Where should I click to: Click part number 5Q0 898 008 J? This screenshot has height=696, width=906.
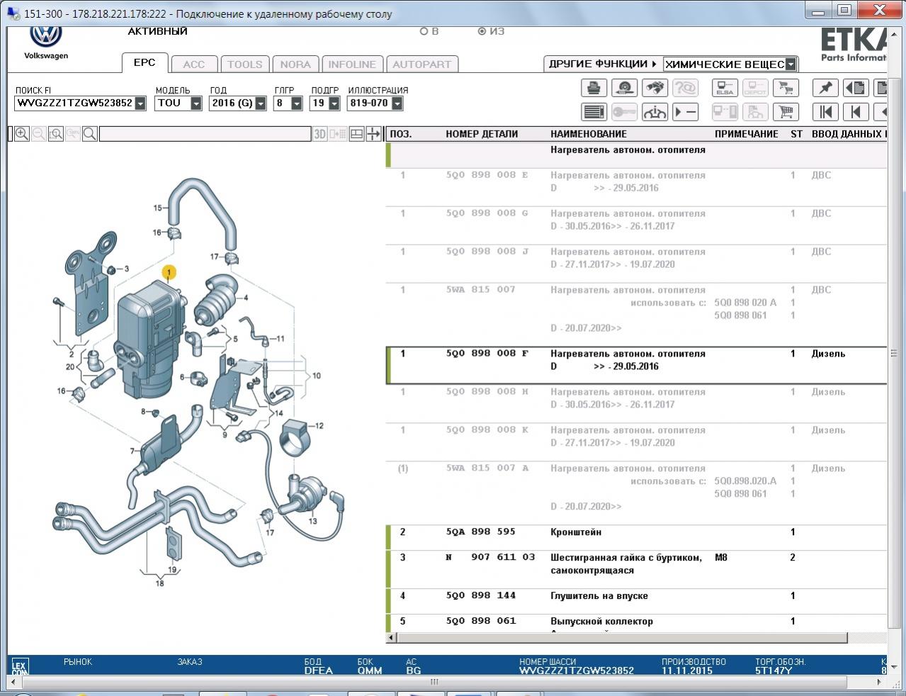coord(487,252)
